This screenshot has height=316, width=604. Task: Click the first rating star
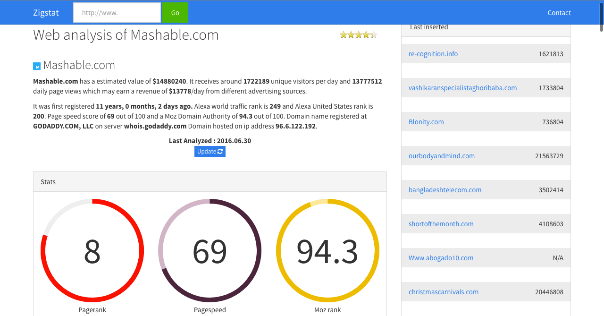344,34
